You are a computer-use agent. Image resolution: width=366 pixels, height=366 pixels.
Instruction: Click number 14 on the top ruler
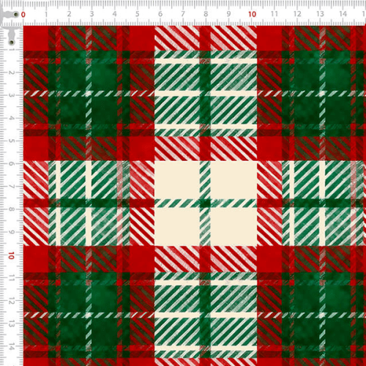click(343, 14)
